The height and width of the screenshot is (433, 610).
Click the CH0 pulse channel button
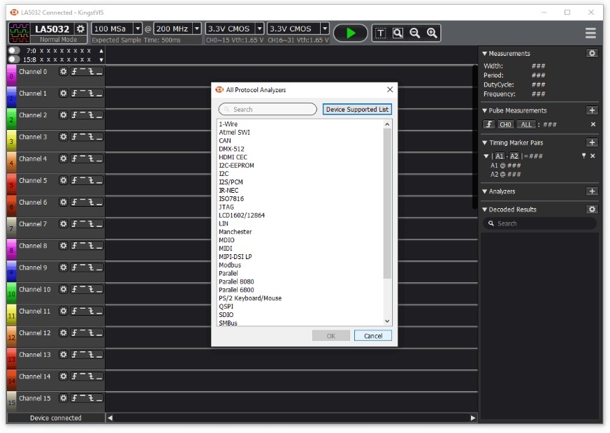pos(505,124)
